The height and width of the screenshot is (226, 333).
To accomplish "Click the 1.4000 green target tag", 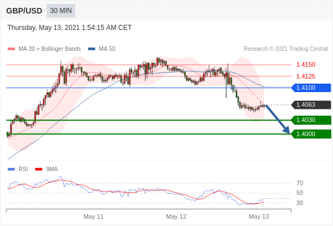I will point(311,134).
